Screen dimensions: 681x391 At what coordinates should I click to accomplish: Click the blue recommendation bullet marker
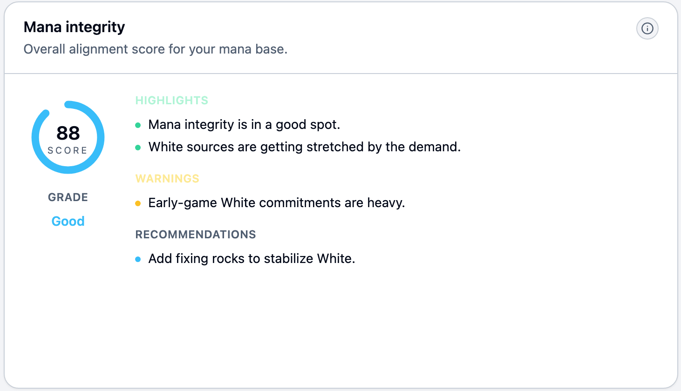(138, 259)
